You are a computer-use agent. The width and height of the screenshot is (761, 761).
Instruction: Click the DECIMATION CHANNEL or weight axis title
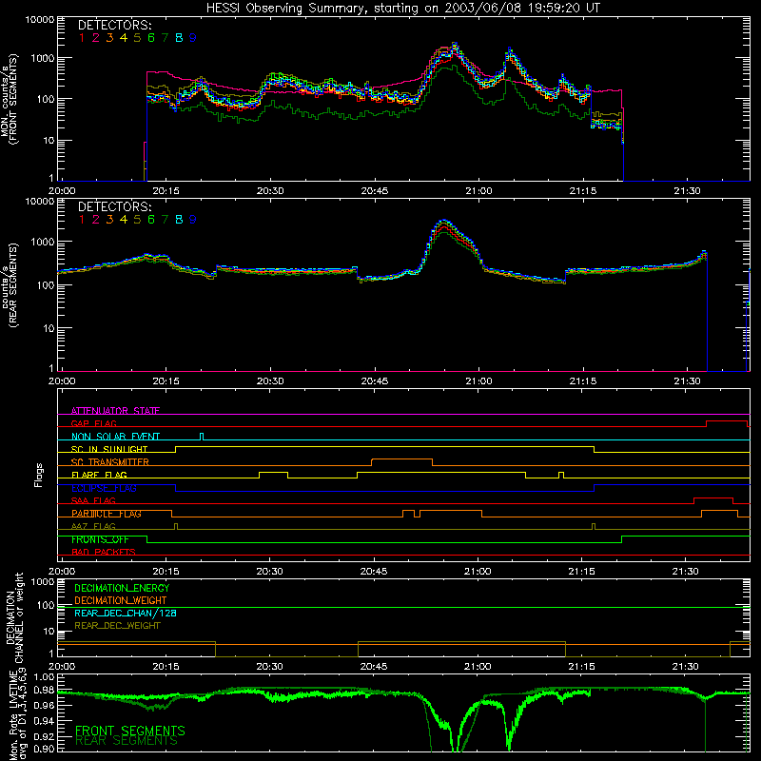[14, 617]
